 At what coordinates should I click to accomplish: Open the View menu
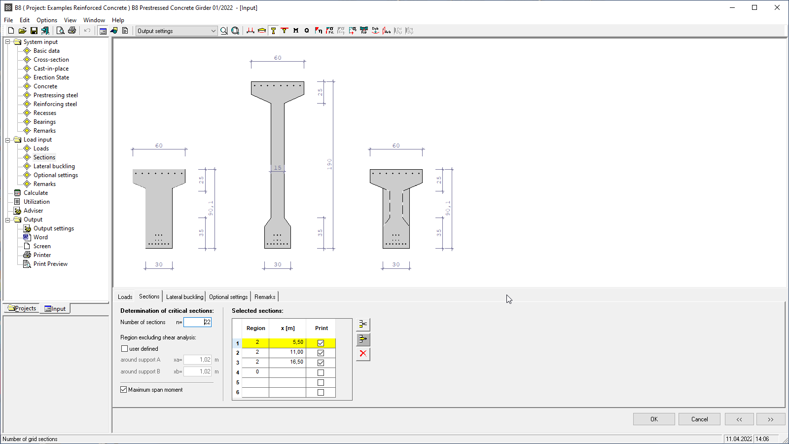70,20
